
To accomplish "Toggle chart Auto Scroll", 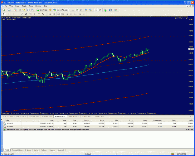I will coord(96,10).
